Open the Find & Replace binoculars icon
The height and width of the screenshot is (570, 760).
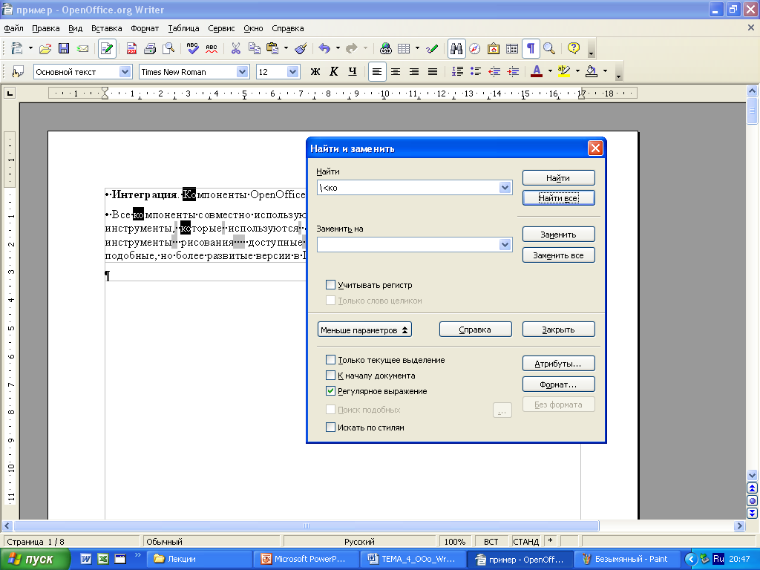click(x=456, y=48)
